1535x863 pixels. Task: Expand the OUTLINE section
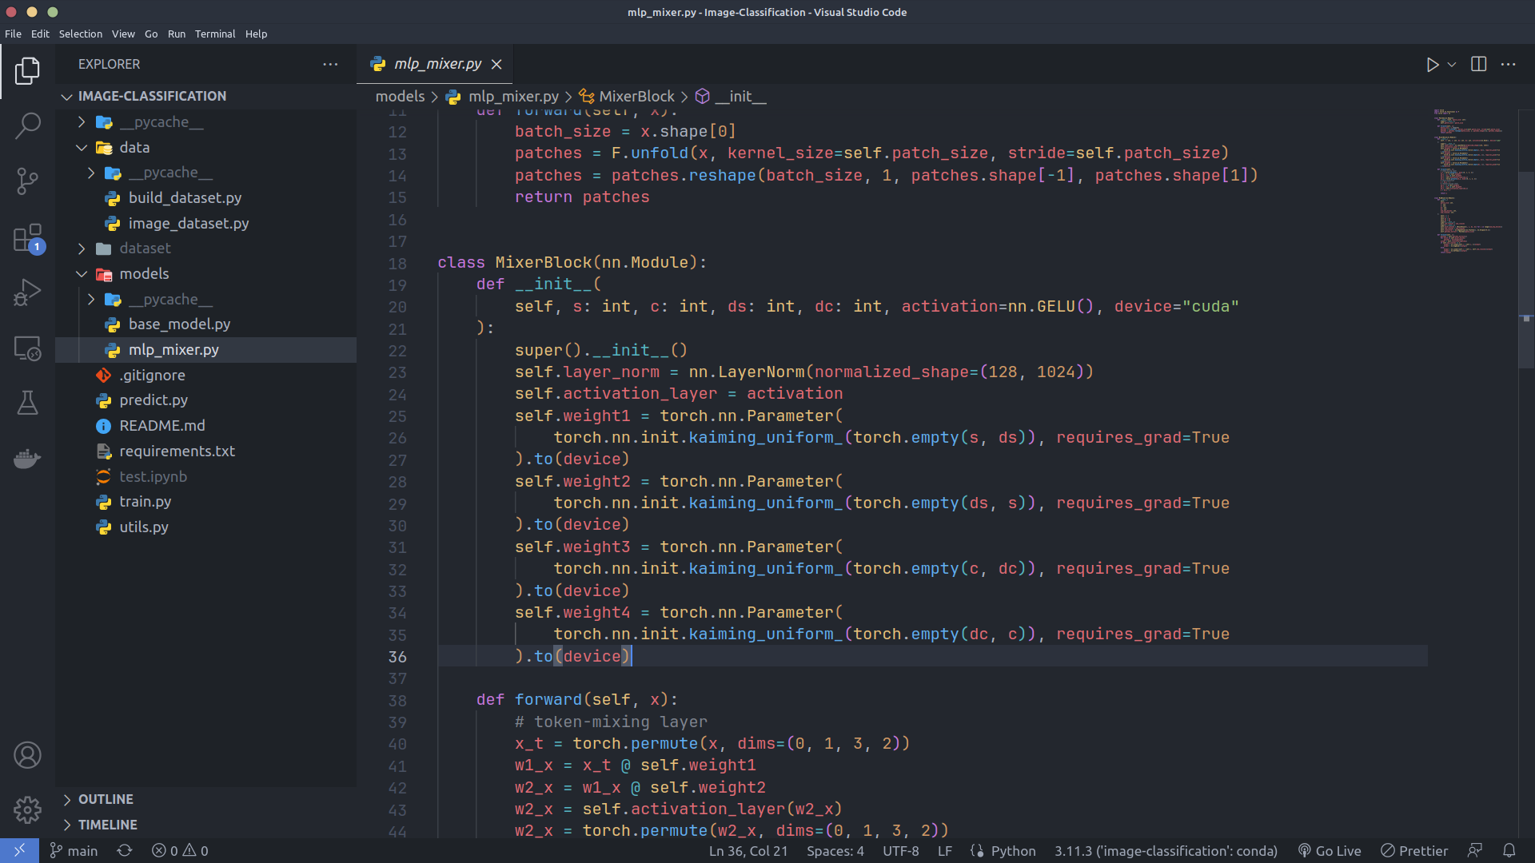click(105, 799)
